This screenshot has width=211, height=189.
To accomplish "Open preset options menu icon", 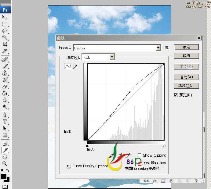I will click(166, 48).
